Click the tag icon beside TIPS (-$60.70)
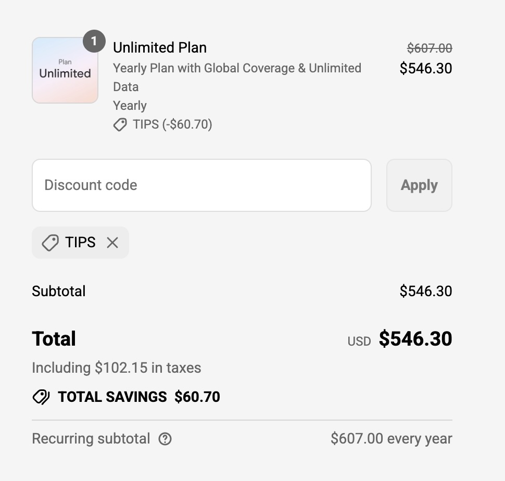505x481 pixels. tap(121, 124)
